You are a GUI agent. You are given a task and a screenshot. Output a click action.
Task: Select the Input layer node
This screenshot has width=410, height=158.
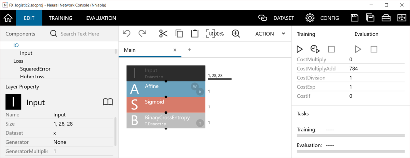tap(166, 73)
